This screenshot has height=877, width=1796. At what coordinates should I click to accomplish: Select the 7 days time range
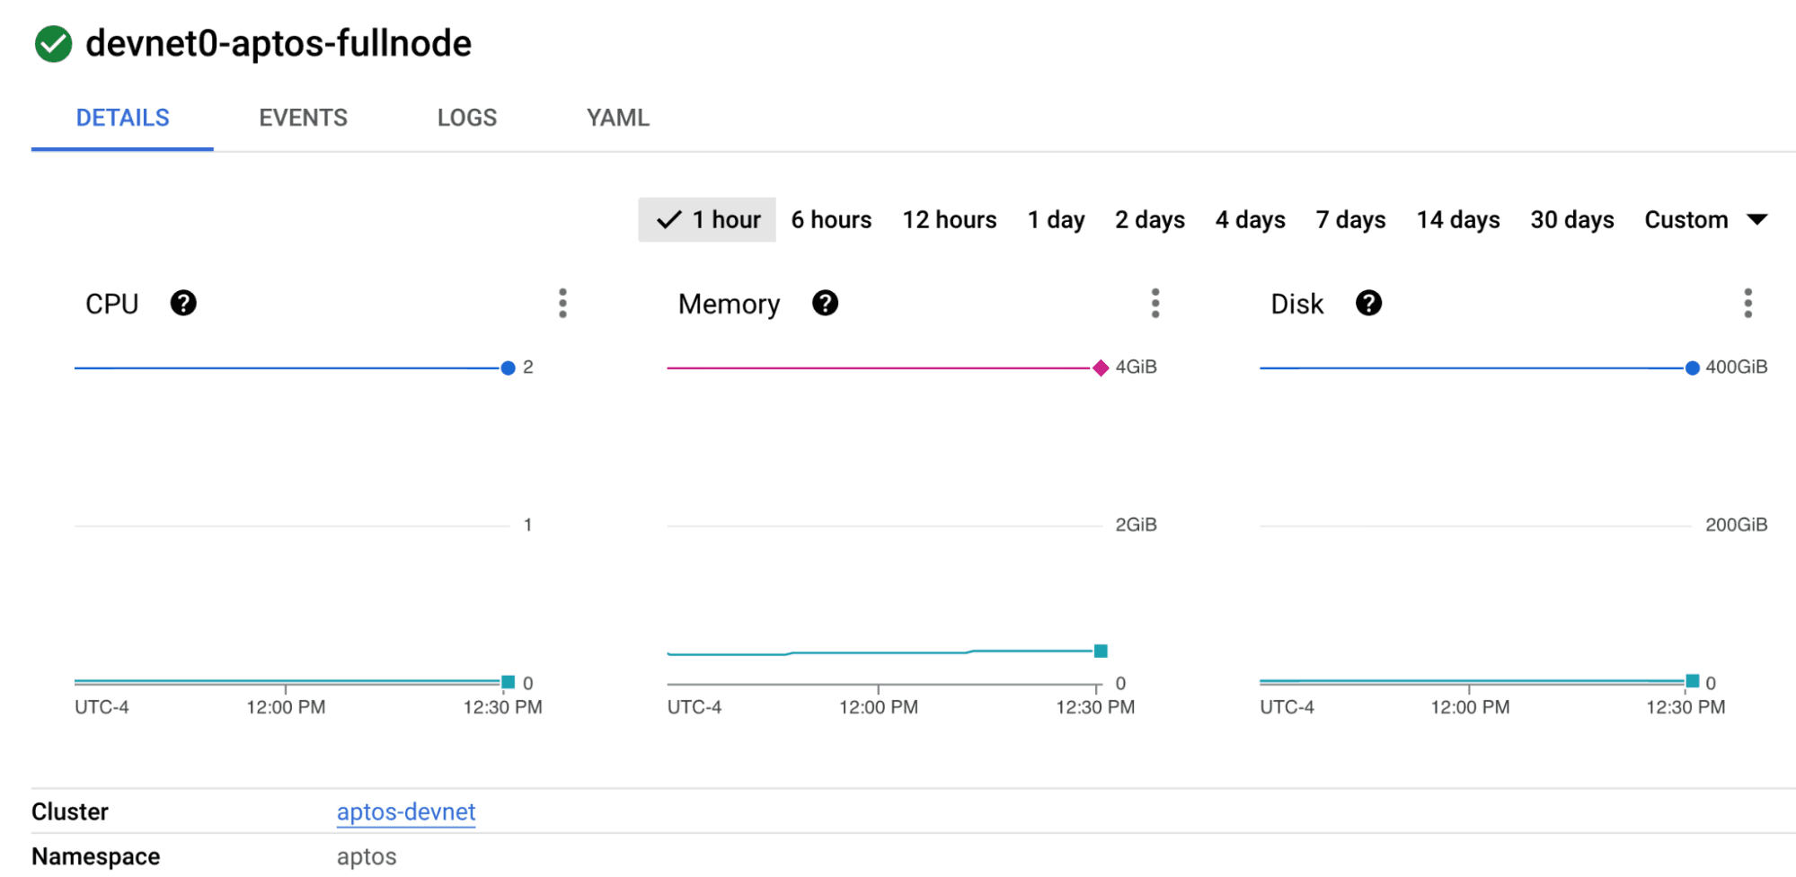[1349, 218]
